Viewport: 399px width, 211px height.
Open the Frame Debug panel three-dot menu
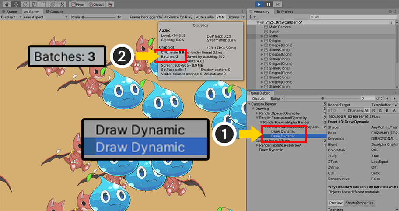pyautogui.click(x=395, y=93)
